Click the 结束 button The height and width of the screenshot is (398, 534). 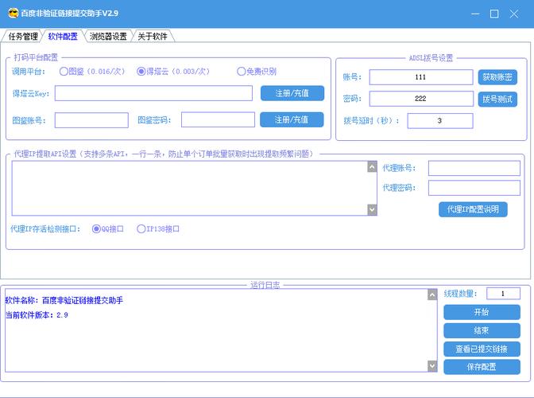pyautogui.click(x=482, y=330)
